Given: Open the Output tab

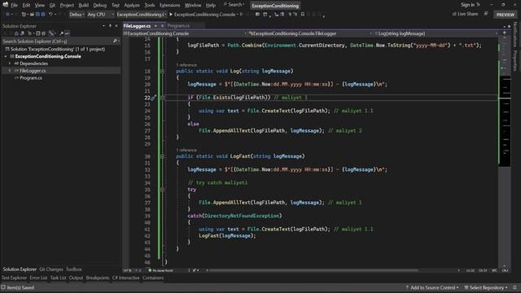Looking at the screenshot, I should 76,278.
